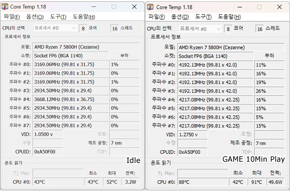Select 주파수 #4 value 3668.12MHz in left window
This screenshot has height=192, width=290.
coord(70,100)
